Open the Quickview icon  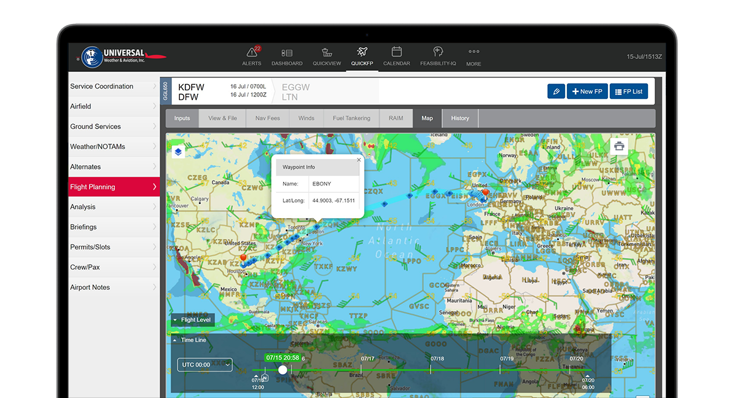tap(327, 53)
